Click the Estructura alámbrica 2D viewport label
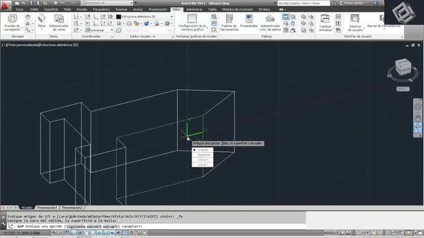 click(x=59, y=45)
